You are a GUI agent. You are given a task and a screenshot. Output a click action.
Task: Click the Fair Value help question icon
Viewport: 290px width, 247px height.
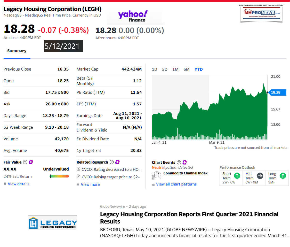click(x=25, y=162)
